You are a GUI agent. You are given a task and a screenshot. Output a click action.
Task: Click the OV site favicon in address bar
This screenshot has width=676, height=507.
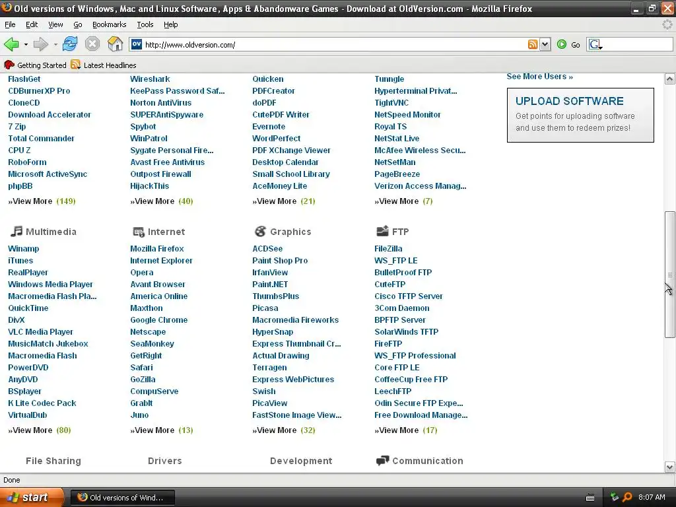137,44
